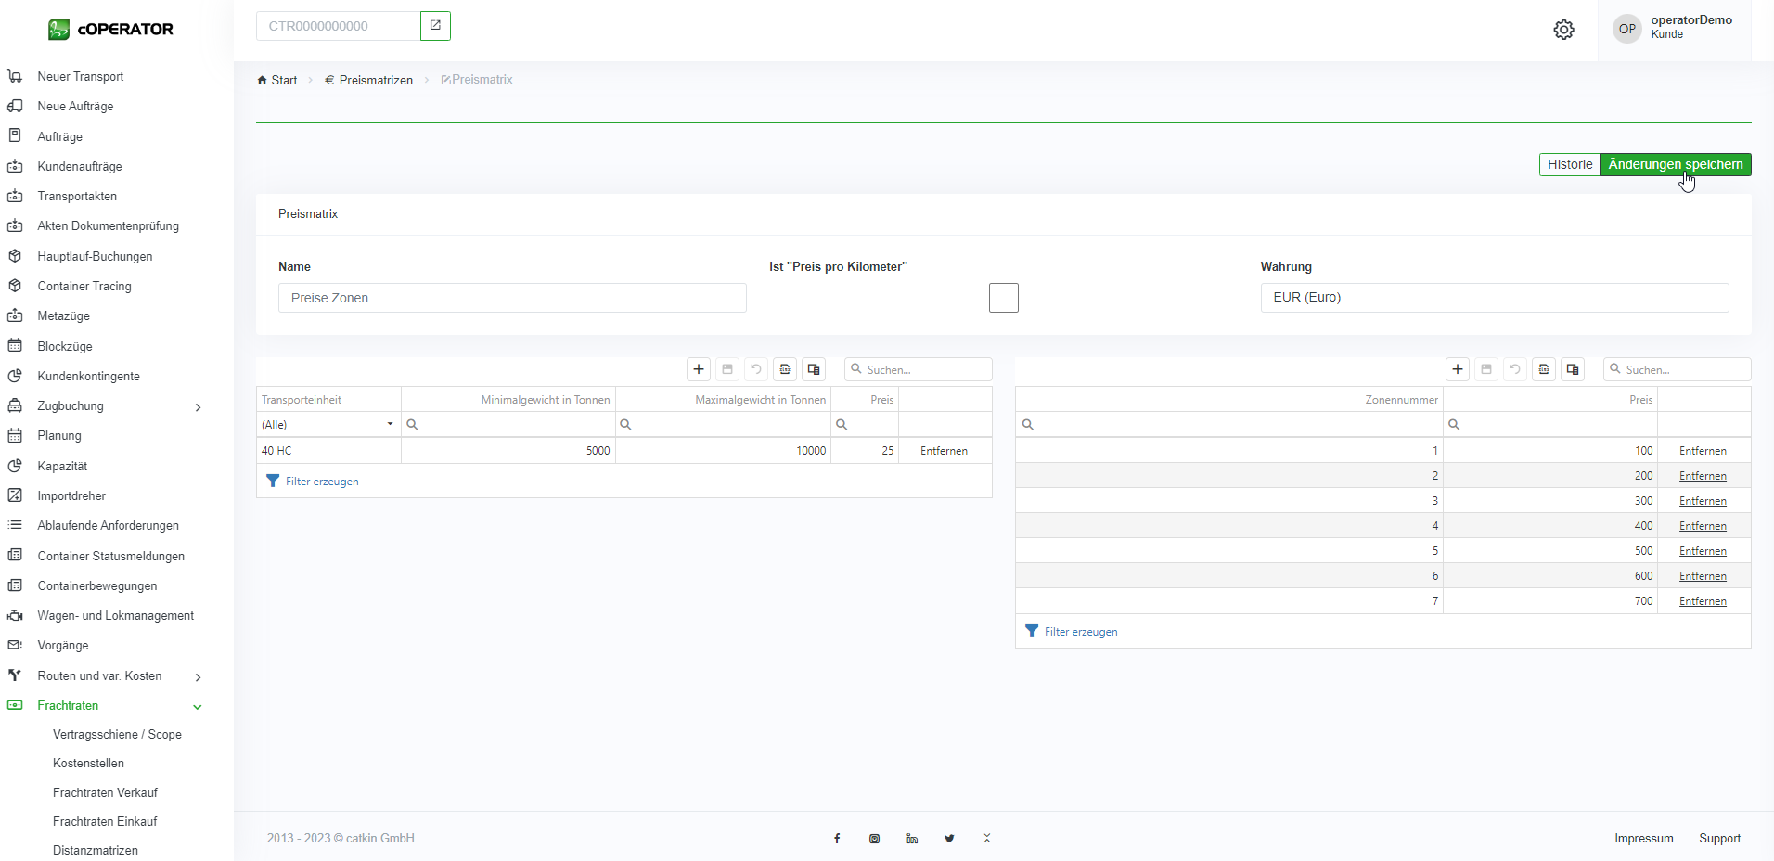Expand Routen und var. Kosten submenu
The width and height of the screenshot is (1774, 861).
coord(198,677)
